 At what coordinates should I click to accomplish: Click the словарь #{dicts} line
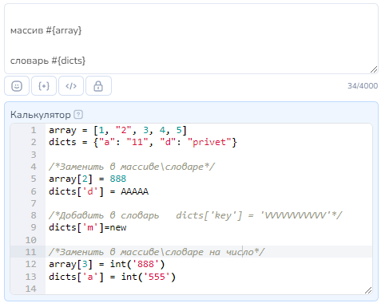pos(48,61)
